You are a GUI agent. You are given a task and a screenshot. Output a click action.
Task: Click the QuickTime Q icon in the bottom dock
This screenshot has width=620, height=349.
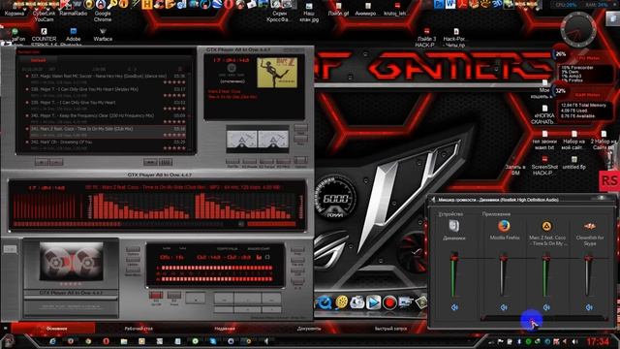point(325,303)
